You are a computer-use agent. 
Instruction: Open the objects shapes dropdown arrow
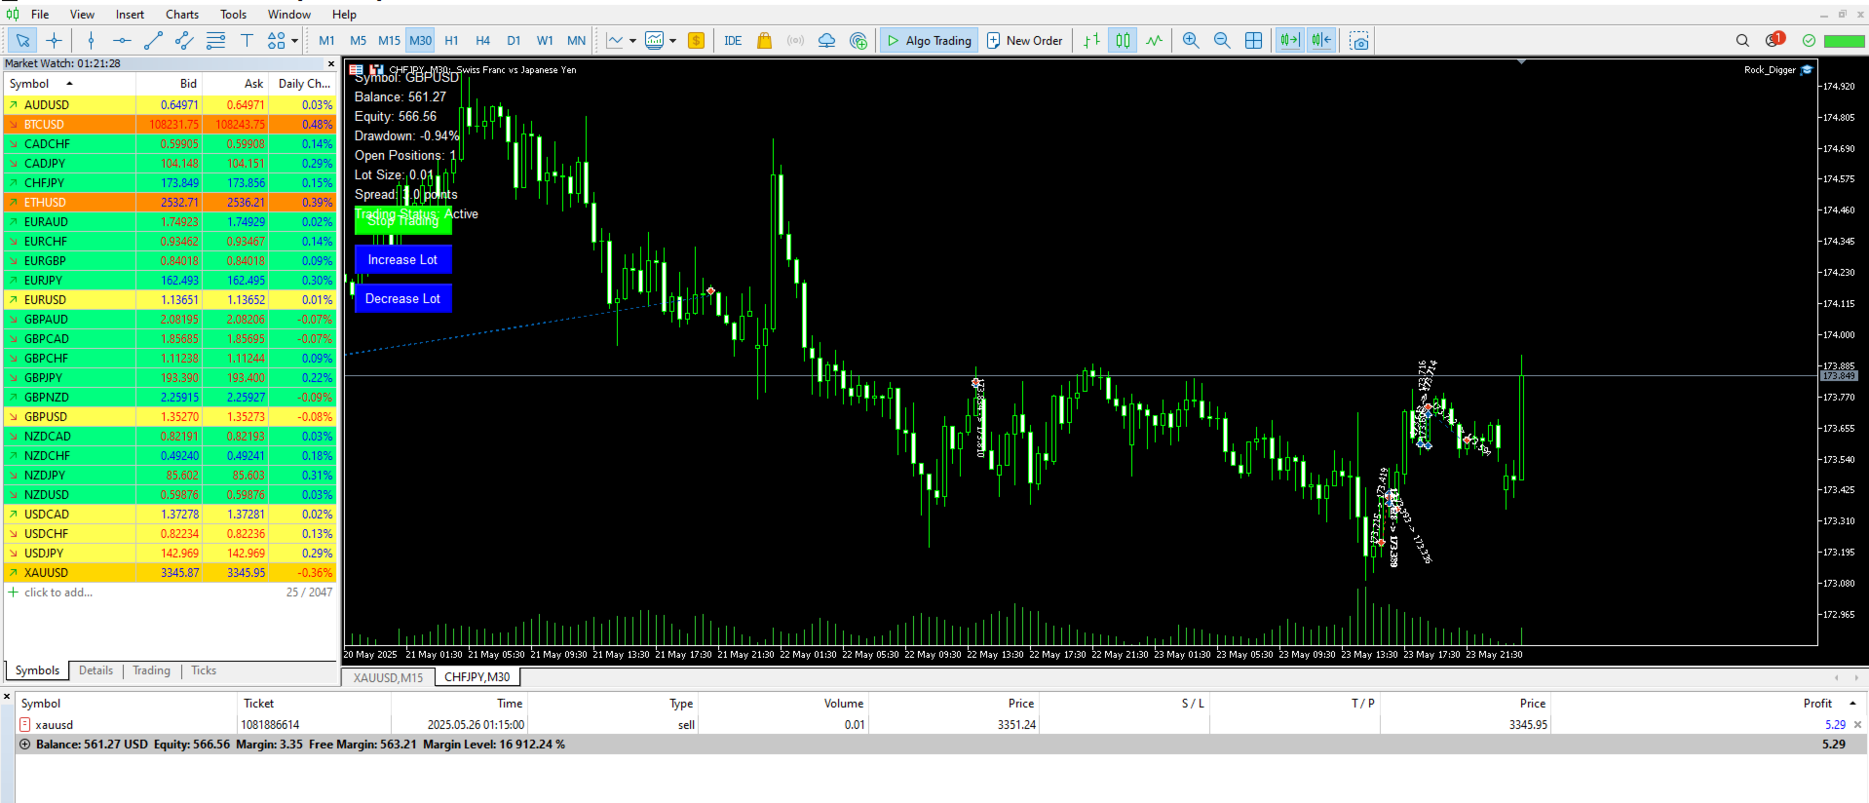point(294,40)
